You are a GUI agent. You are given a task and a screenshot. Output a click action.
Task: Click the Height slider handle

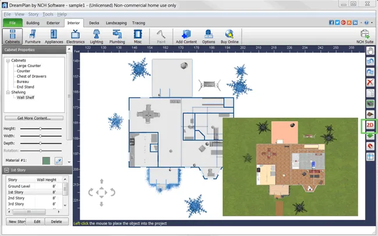coord(41,129)
